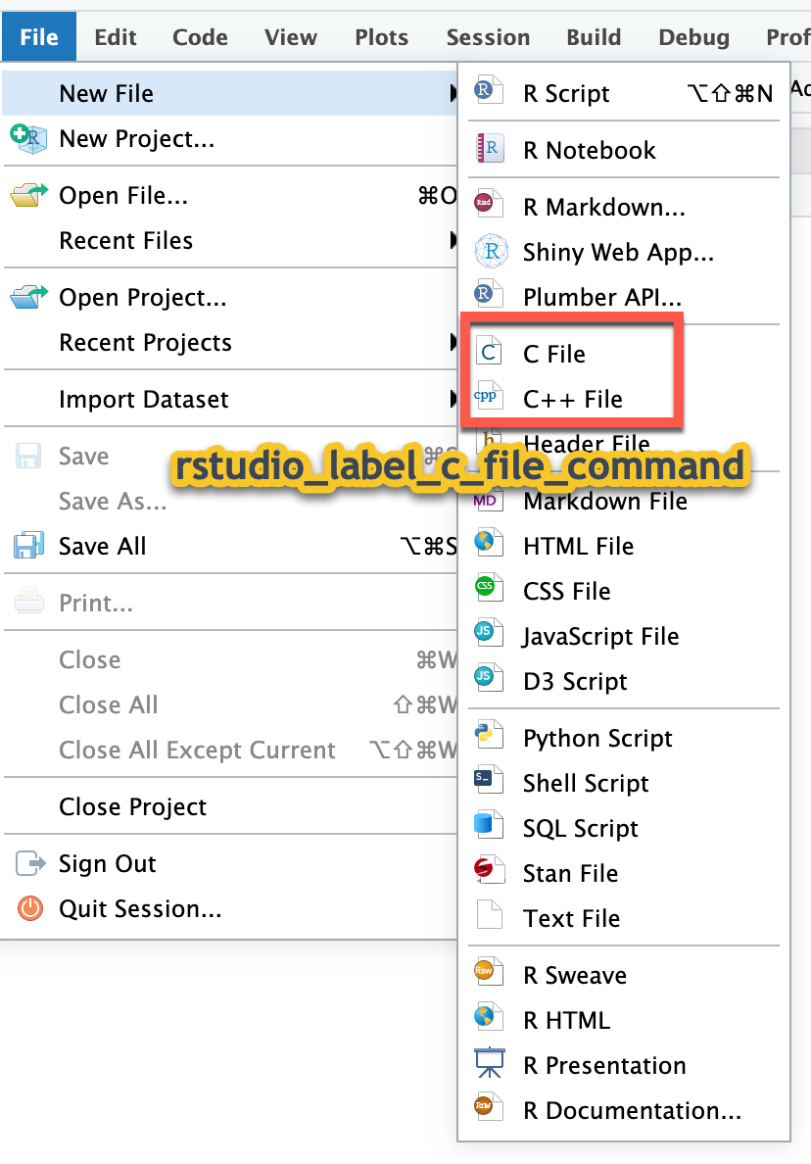Select Sign Out

point(105,864)
